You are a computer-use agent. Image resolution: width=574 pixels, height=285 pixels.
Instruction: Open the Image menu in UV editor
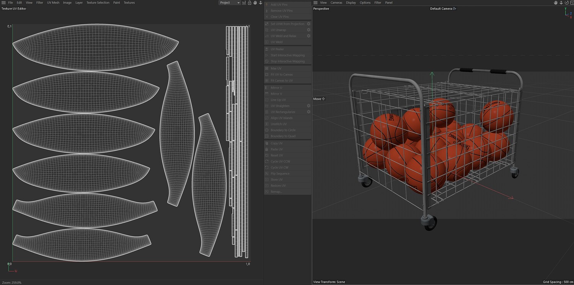67,3
